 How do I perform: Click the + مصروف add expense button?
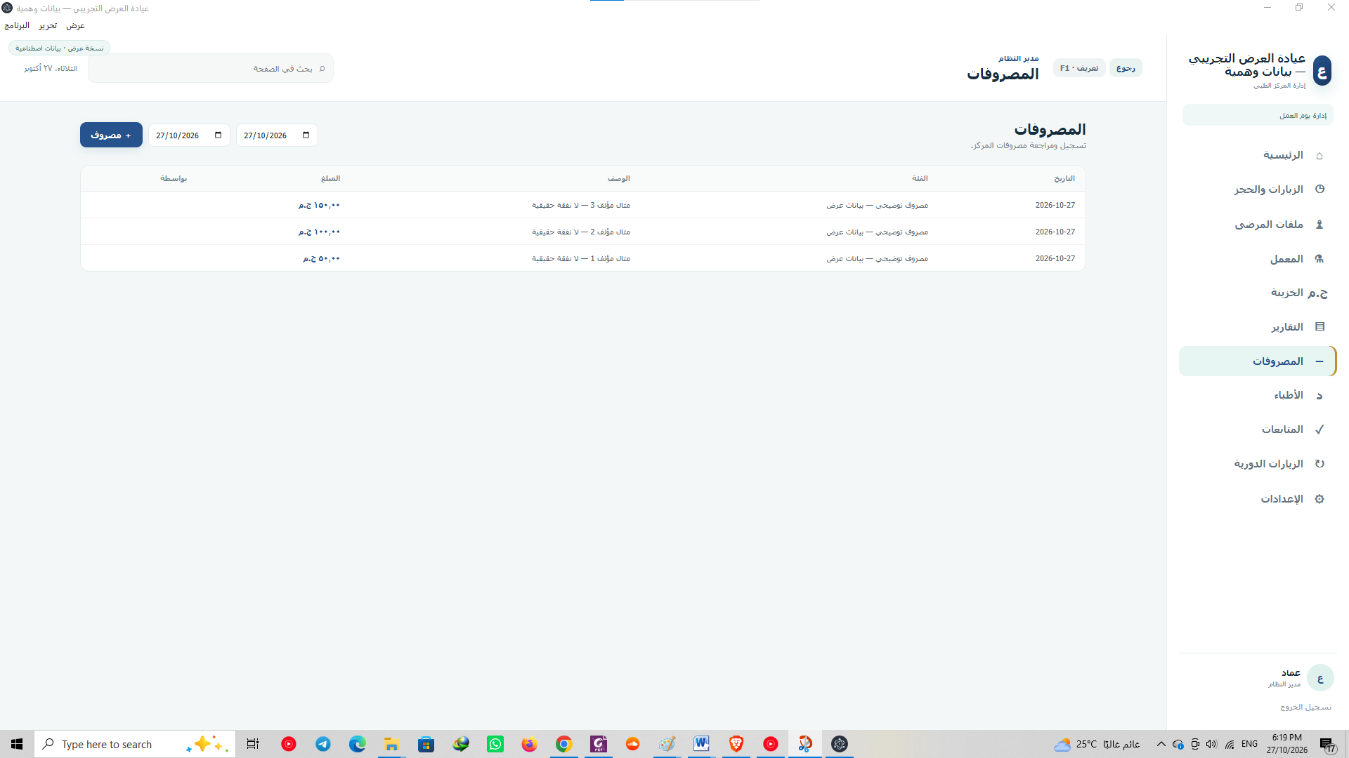coord(111,135)
